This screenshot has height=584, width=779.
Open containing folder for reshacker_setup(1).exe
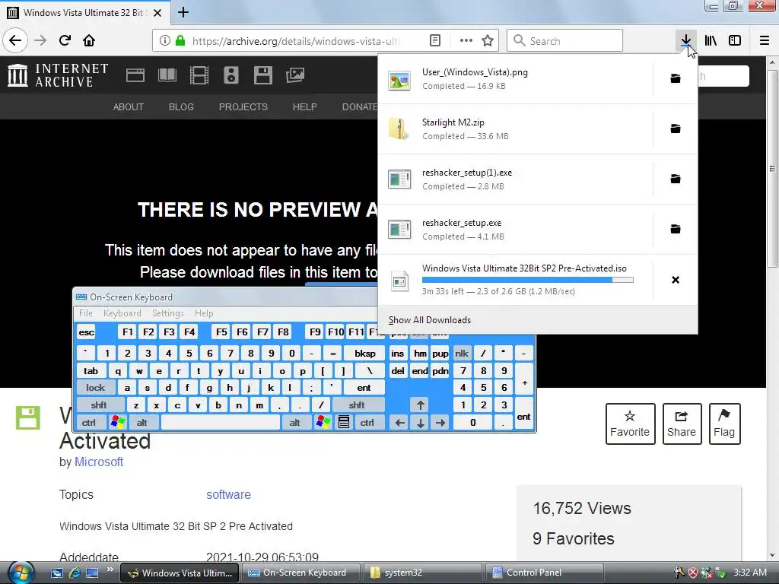click(676, 179)
